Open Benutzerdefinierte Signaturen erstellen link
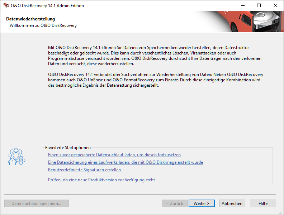 (84, 170)
